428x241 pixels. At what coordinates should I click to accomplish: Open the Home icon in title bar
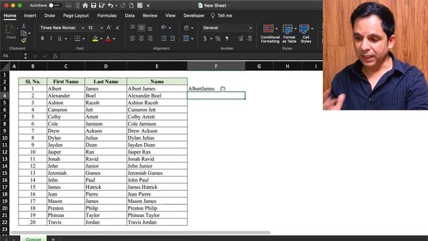coord(85,5)
